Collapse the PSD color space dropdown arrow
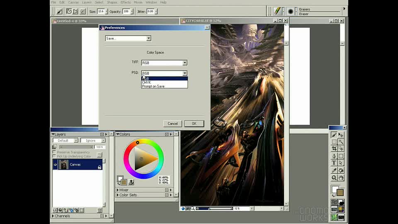This screenshot has width=398, height=224. (x=185, y=73)
